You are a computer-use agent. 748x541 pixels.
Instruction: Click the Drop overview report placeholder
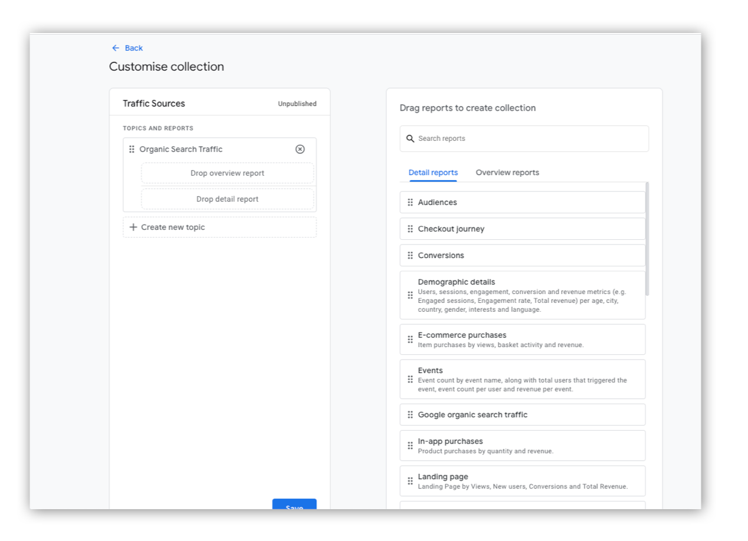point(228,173)
